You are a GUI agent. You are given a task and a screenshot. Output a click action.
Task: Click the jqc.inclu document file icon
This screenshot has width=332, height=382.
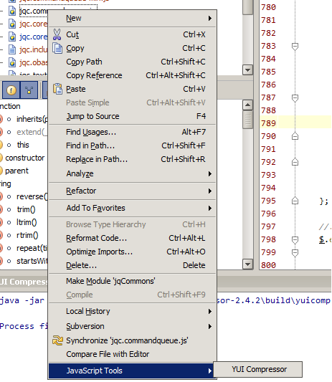(x=12, y=49)
